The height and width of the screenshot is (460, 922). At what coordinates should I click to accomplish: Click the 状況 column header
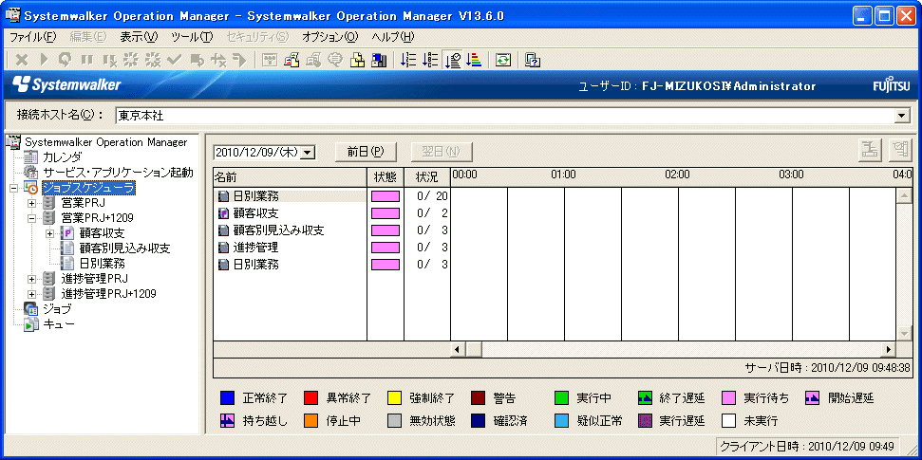click(427, 176)
